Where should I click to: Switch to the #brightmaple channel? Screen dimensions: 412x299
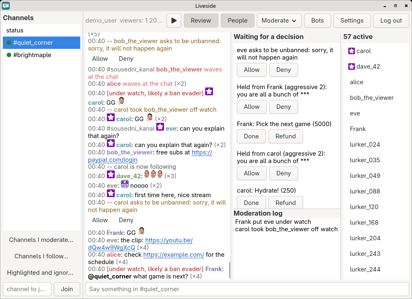coord(42,55)
